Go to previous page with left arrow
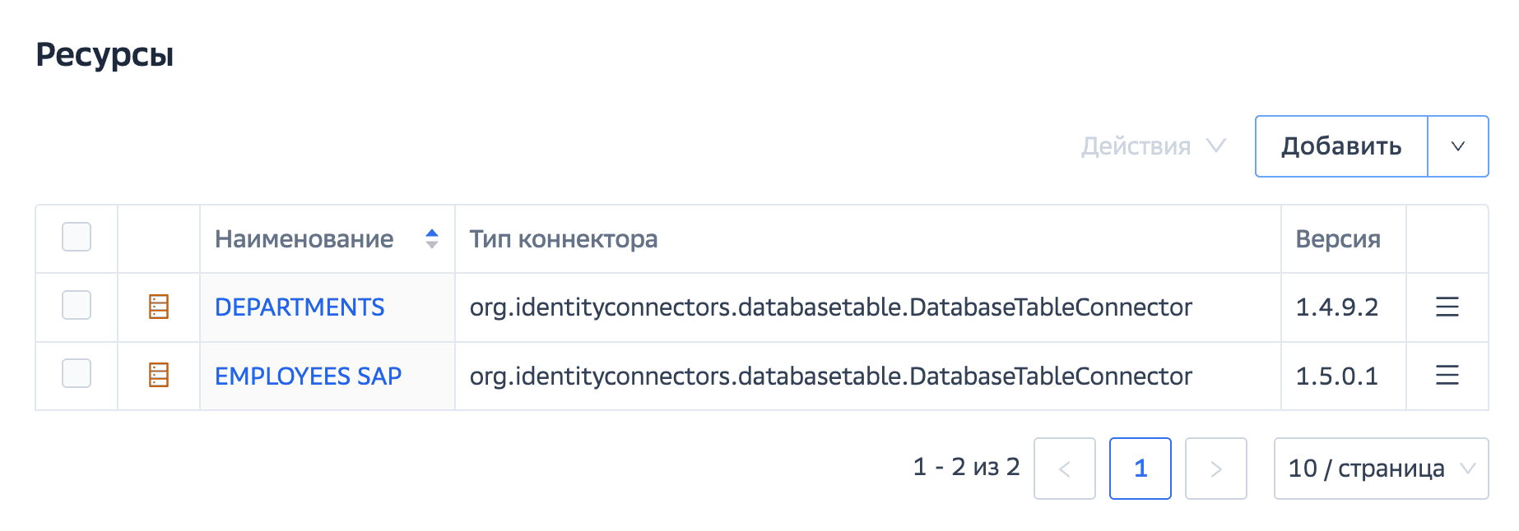The width and height of the screenshot is (1519, 531). point(1064,469)
